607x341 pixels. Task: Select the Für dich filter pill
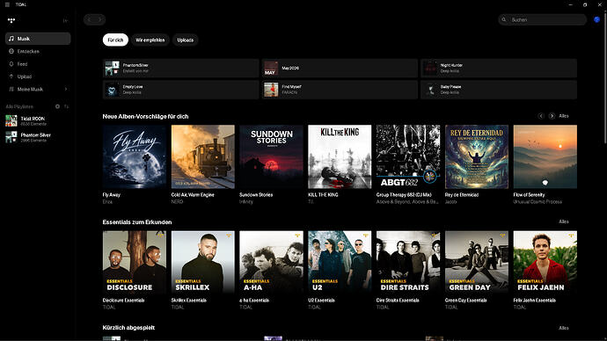(115, 40)
